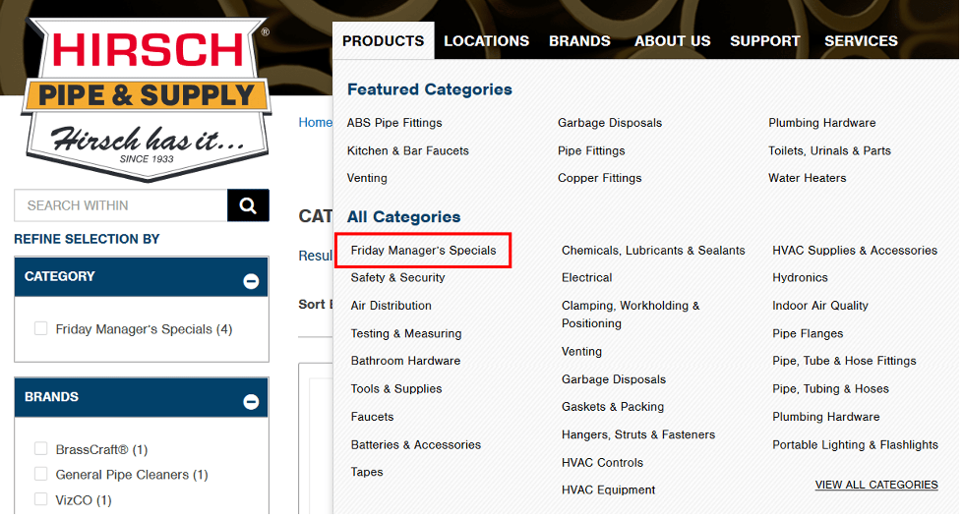Collapse the Brands filter panel
This screenshot has height=518, width=963.
pyautogui.click(x=251, y=402)
